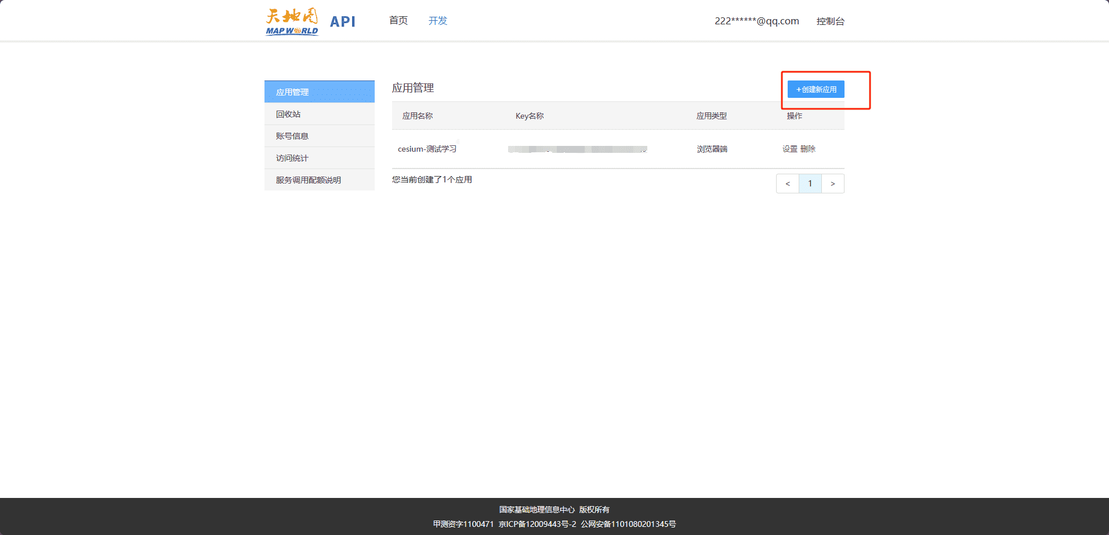1109x535 pixels.
Task: Click the 应用类型 column header
Action: coord(711,116)
